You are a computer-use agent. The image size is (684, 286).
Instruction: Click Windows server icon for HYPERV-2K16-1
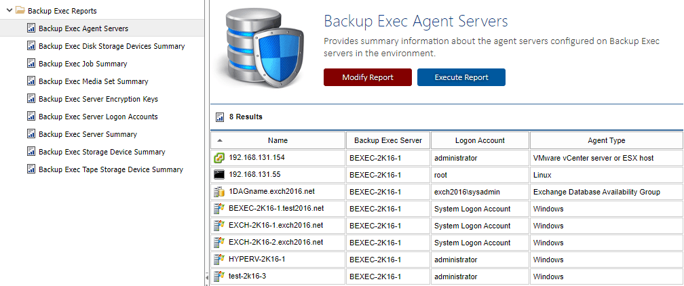(x=219, y=260)
